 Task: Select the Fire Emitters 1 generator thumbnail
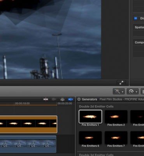coord(90,117)
